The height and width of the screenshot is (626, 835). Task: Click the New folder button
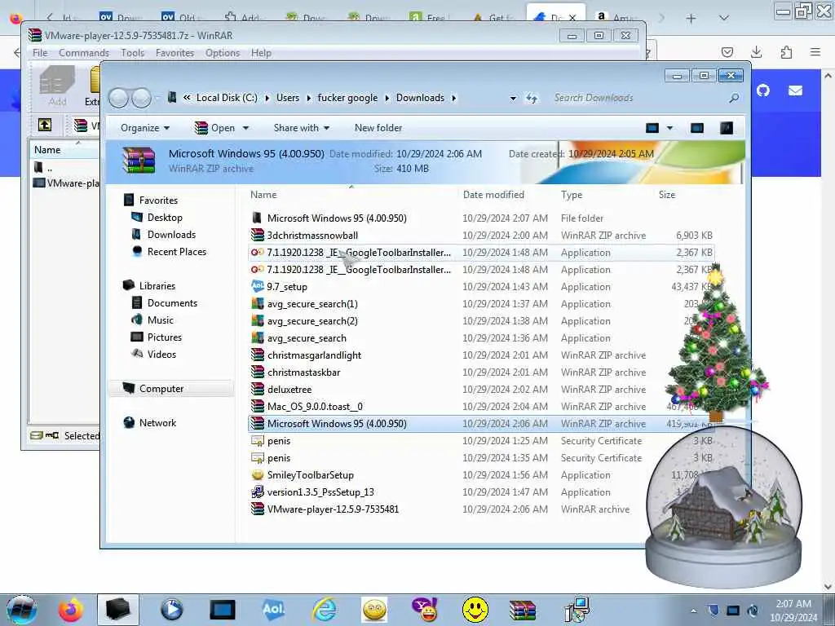(378, 128)
